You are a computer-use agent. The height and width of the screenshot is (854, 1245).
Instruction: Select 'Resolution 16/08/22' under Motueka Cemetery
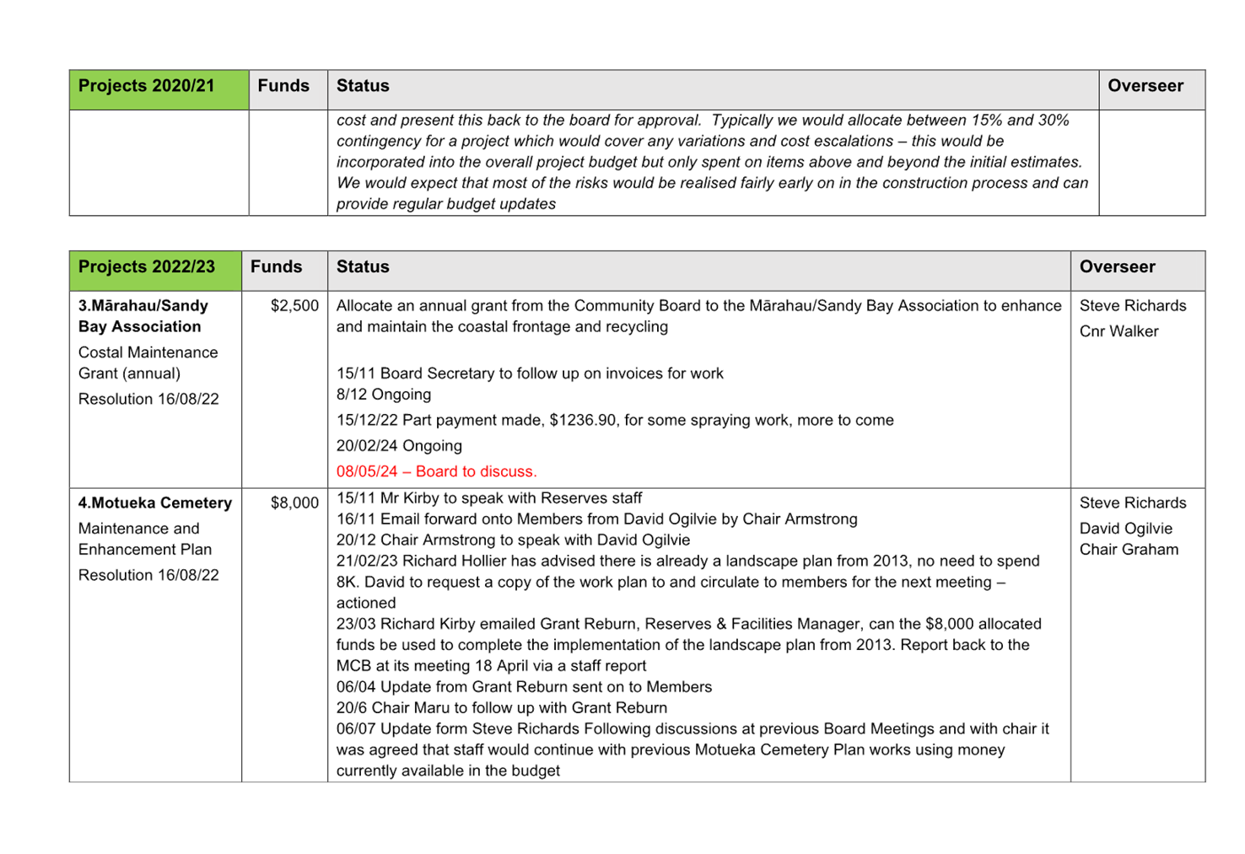pyautogui.click(x=148, y=575)
